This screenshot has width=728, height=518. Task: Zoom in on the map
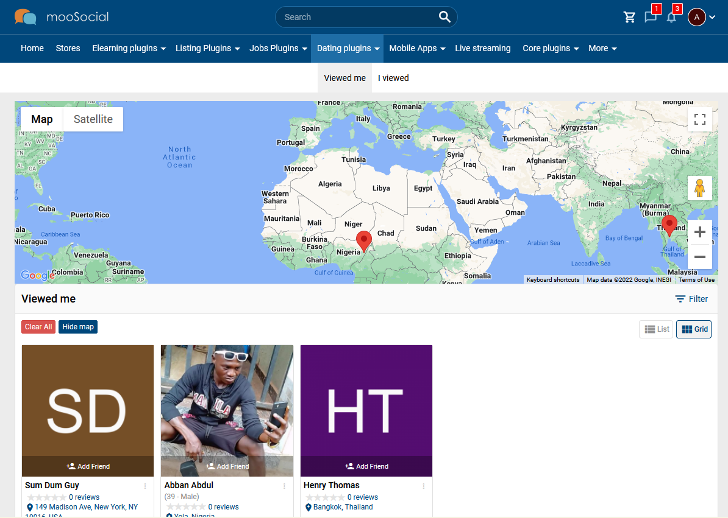tap(700, 232)
